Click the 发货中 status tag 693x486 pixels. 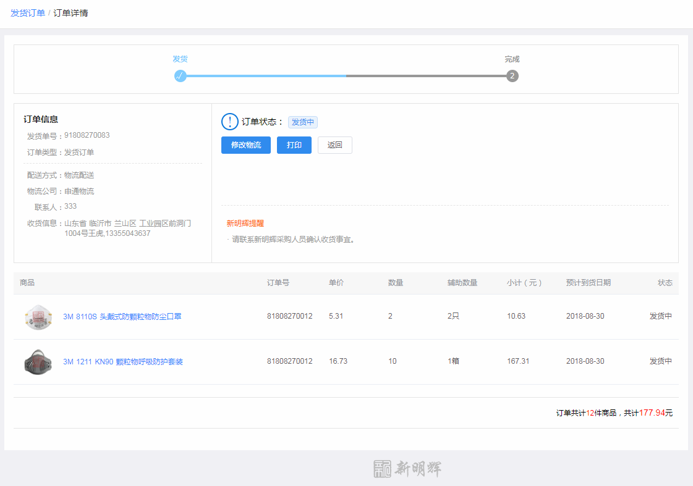[303, 122]
